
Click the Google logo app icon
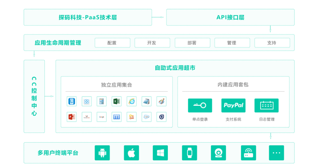coord(102,117)
